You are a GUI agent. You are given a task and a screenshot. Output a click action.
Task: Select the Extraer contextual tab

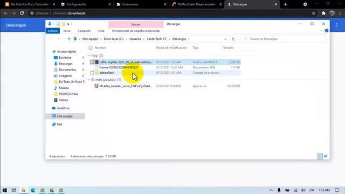click(x=136, y=24)
